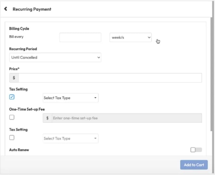Open the second Select Tax Type dropdown
215x175 pixels.
pos(71,138)
